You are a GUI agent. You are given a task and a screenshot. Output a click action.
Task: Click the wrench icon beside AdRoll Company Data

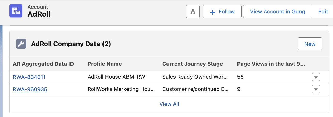pos(21,44)
